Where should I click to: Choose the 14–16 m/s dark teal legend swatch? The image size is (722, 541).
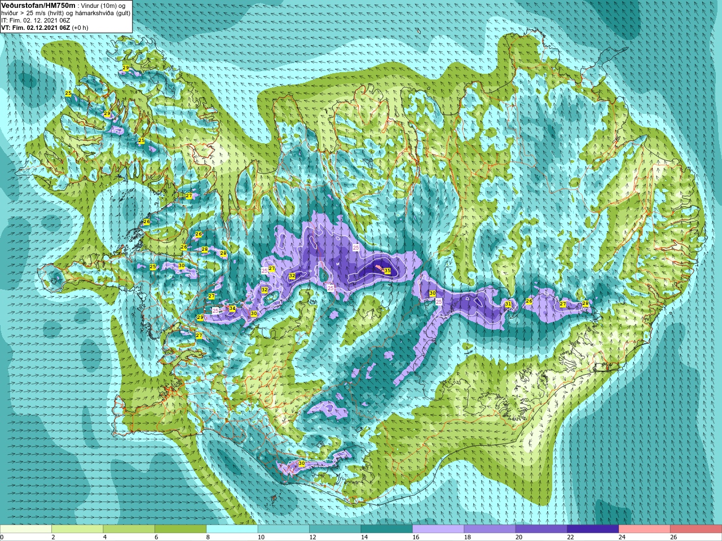(386, 529)
